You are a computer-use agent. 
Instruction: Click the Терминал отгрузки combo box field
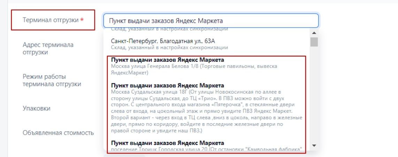tap(211, 21)
